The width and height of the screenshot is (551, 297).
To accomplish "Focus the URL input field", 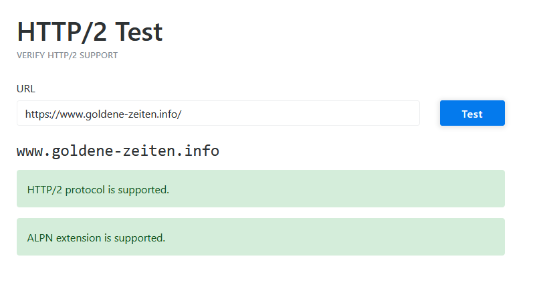I will pos(218,114).
